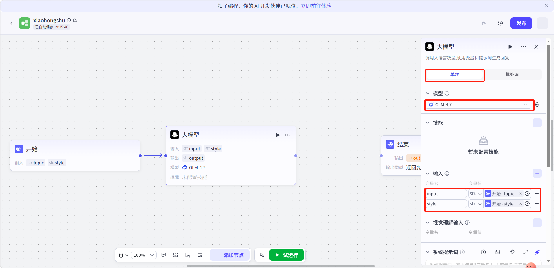Open model settings gear icon
This screenshot has height=268, width=554.
pos(537,105)
